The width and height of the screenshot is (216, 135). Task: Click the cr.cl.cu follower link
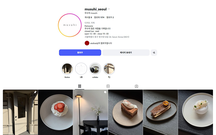(93, 43)
